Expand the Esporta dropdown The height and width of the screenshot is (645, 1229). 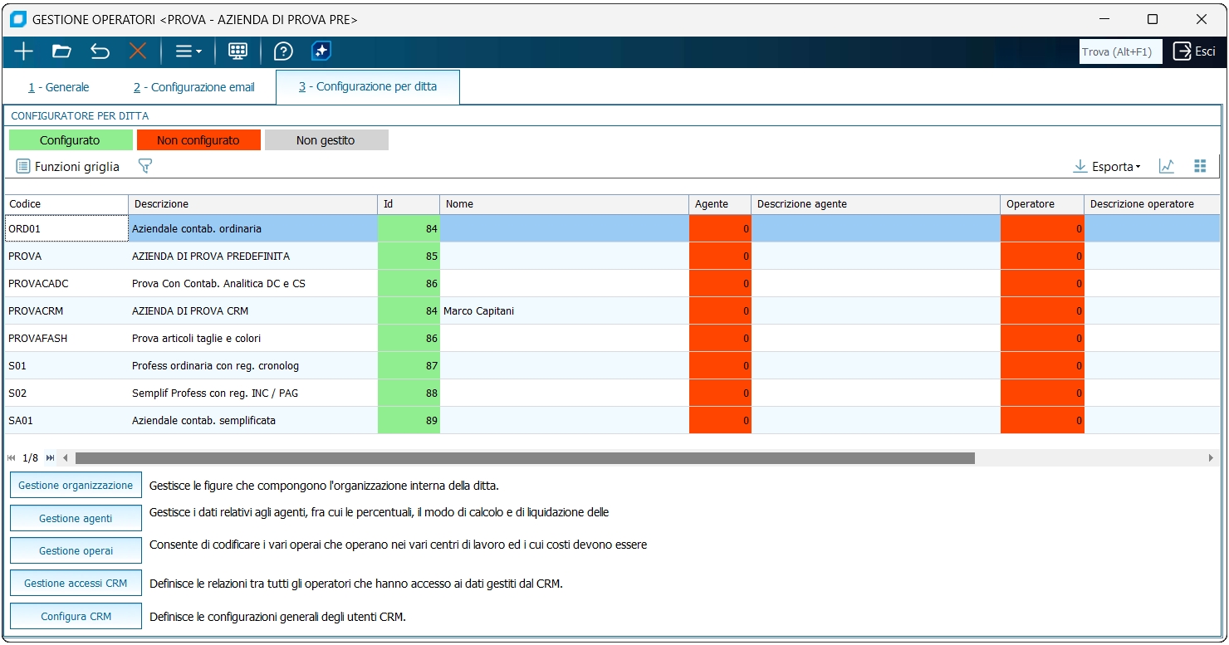pos(1108,167)
